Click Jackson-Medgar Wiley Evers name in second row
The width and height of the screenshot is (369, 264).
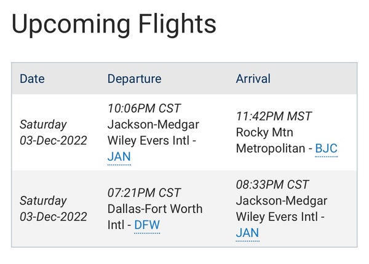coord(281,209)
